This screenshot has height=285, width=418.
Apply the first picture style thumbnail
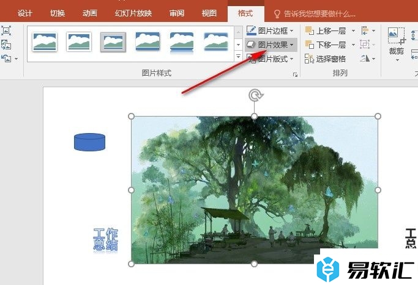coord(45,41)
